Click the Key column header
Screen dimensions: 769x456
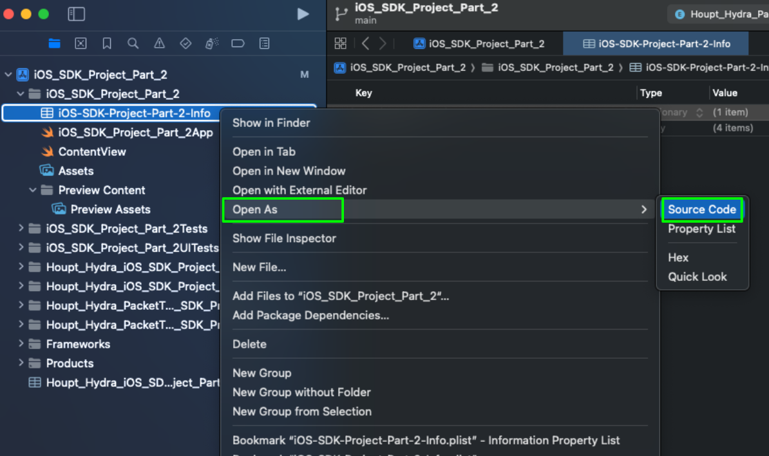point(363,93)
